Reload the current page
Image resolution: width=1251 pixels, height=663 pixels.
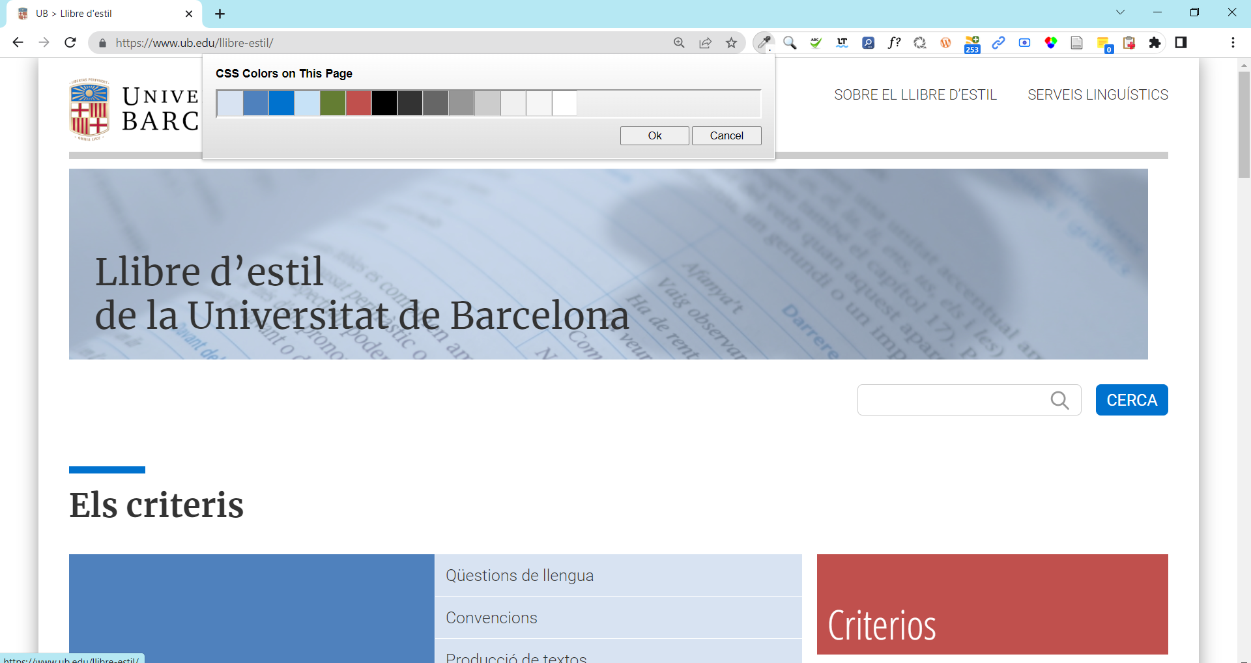tap(70, 42)
